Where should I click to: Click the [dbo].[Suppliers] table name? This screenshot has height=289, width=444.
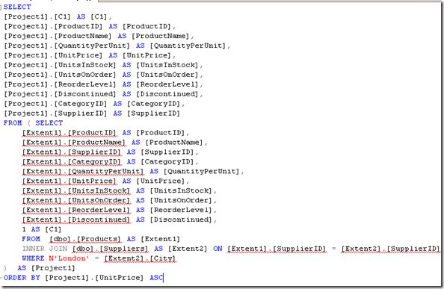pos(110,249)
